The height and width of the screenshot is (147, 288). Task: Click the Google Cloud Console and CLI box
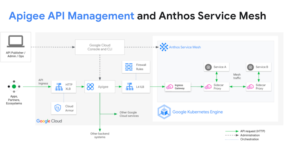tap(100, 47)
